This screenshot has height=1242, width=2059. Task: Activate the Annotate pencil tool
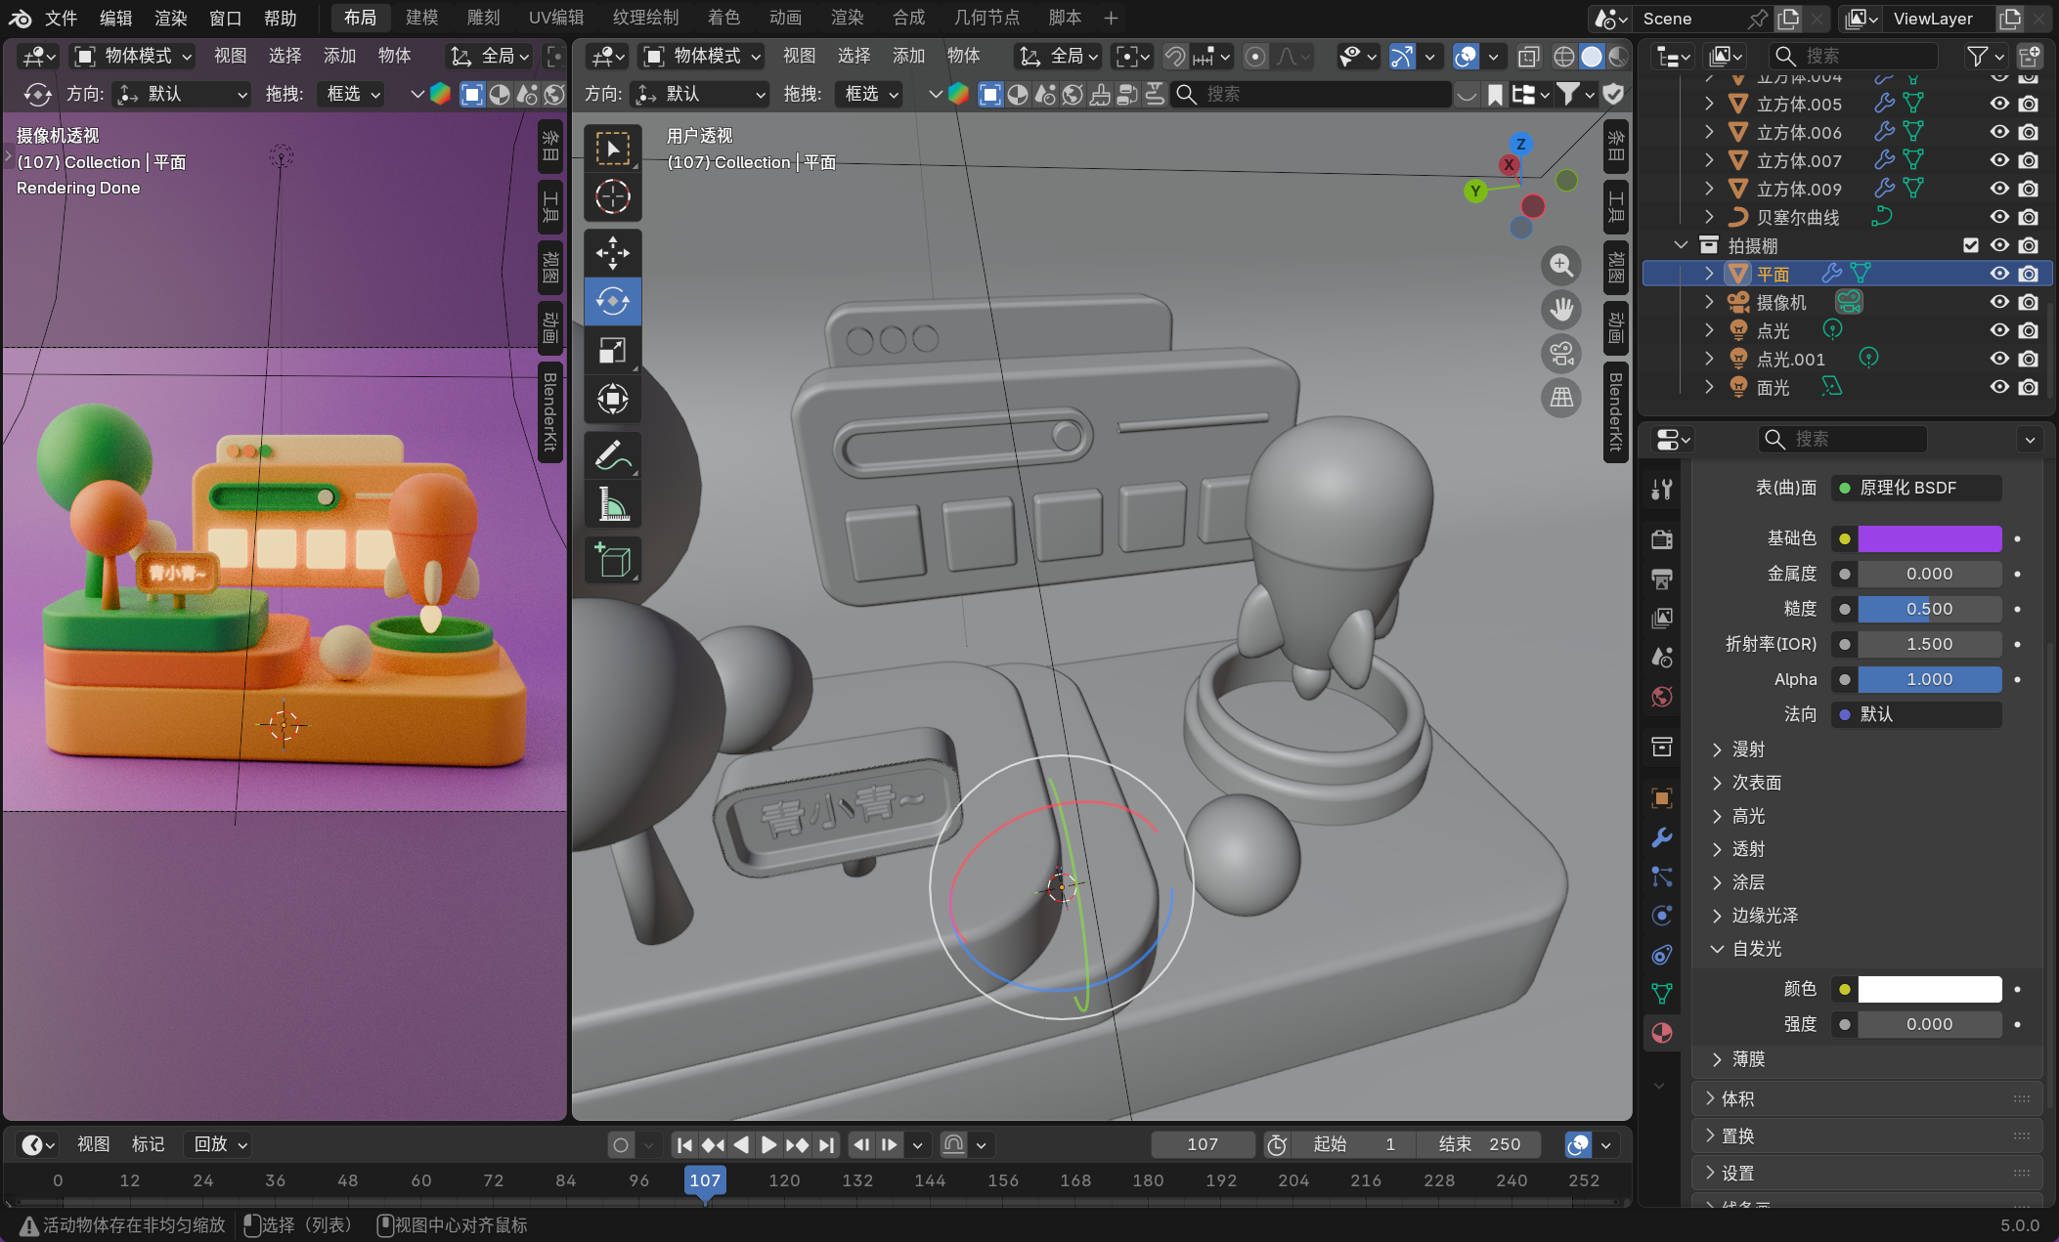pyautogui.click(x=613, y=455)
